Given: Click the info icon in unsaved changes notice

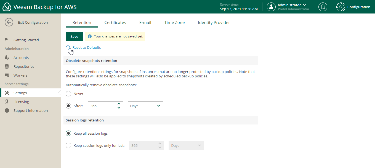Looking at the screenshot, I should (89, 36).
